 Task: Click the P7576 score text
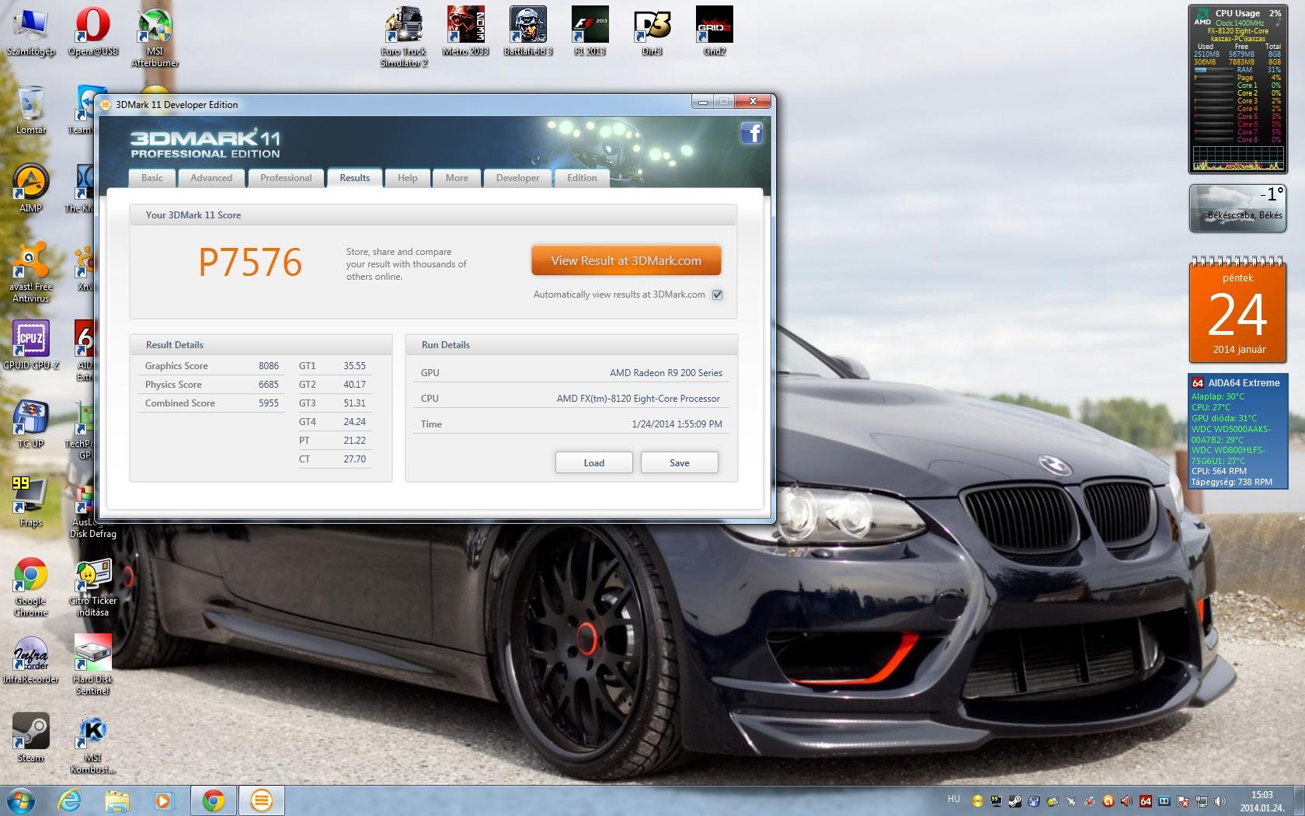(x=250, y=263)
